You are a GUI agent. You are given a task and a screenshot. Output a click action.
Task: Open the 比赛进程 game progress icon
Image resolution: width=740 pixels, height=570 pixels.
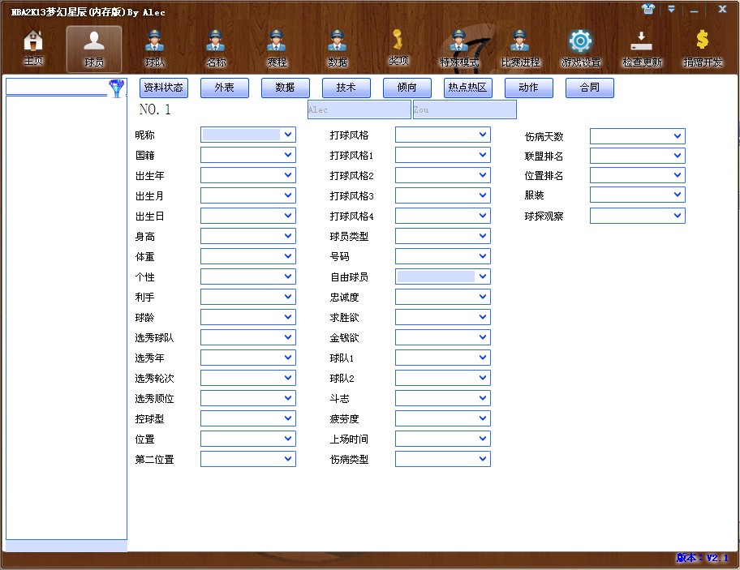point(520,48)
